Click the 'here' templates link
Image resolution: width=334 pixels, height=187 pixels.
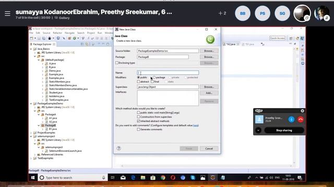[196, 125]
